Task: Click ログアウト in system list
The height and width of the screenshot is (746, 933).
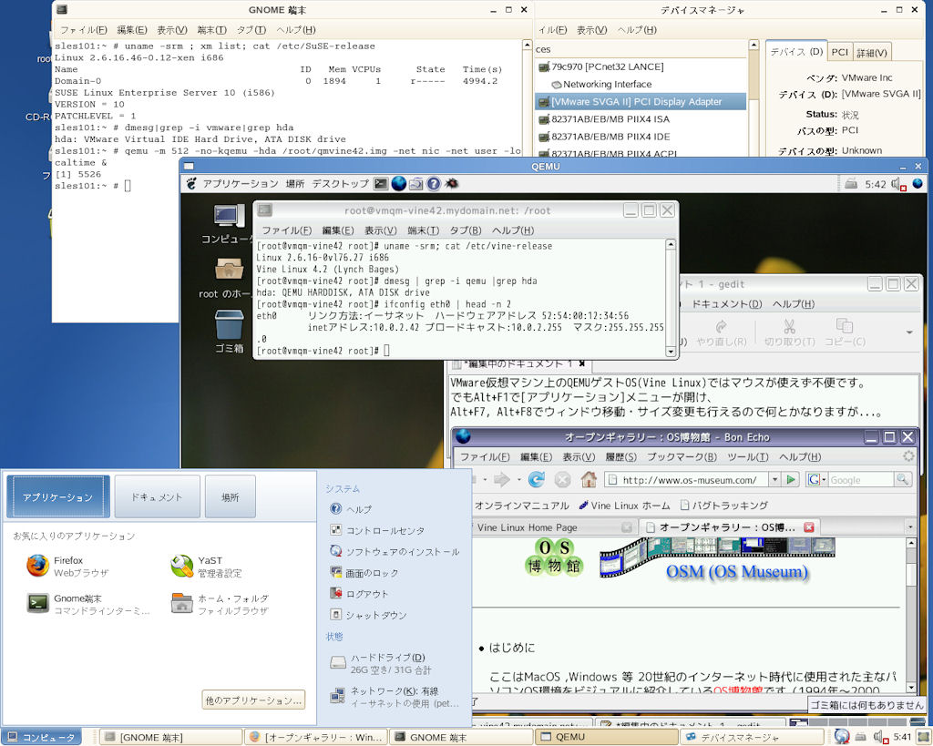Action: (x=359, y=594)
